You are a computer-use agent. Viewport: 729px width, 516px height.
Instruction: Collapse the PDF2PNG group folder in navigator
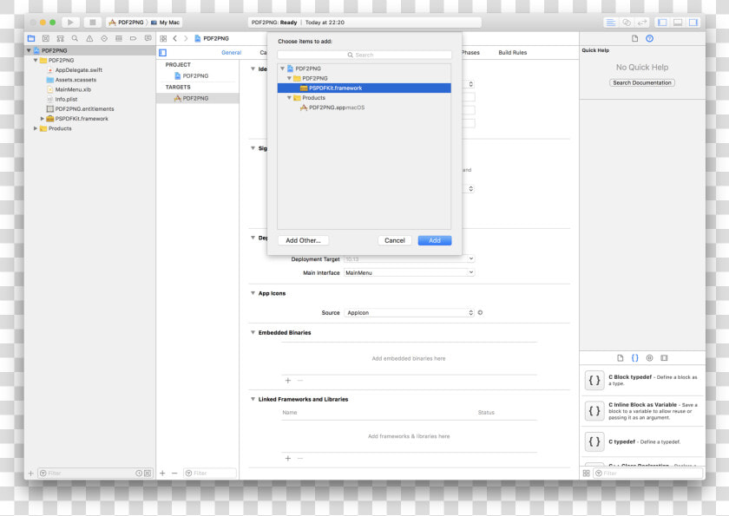pos(36,60)
